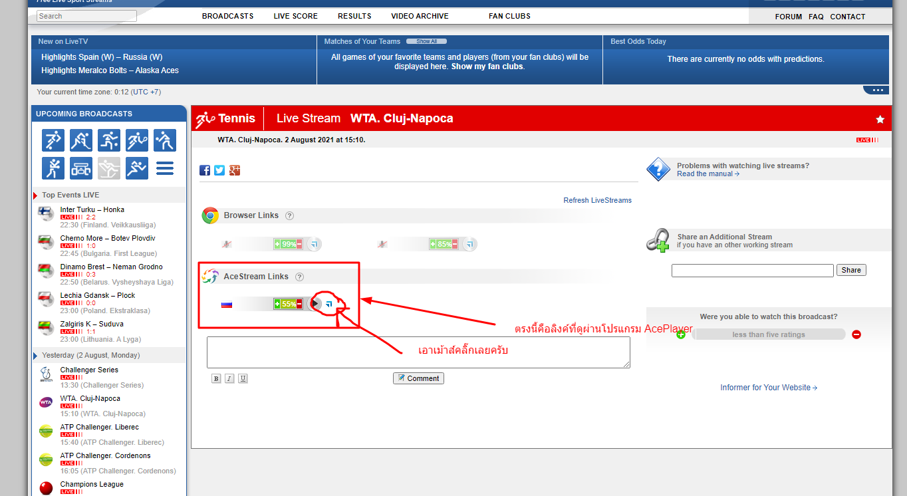Viewport: 907px width, 496px height.
Task: Add the broadcast to favorites with star
Action: pos(880,119)
